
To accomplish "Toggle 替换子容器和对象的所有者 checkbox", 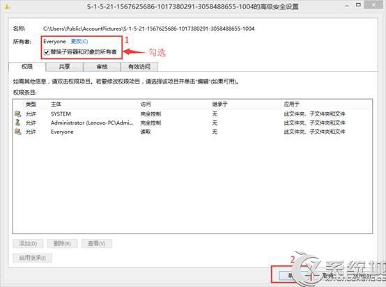I will pyautogui.click(x=47, y=52).
